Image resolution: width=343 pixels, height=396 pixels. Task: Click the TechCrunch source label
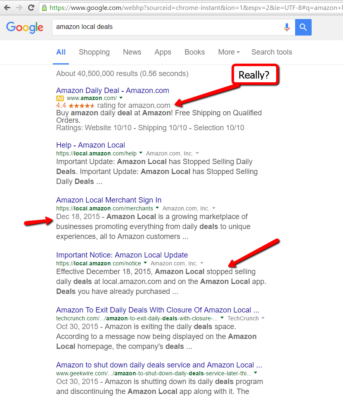pos(243,318)
